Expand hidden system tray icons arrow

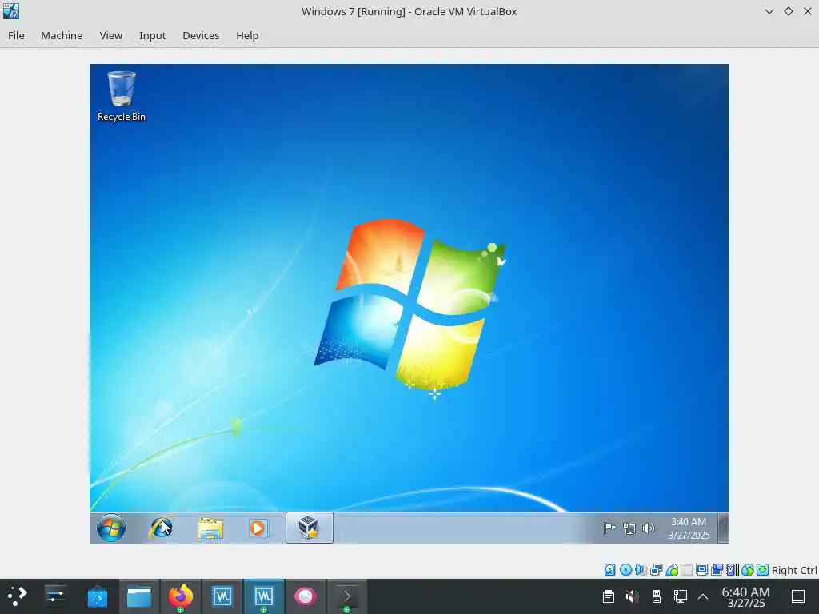[703, 596]
